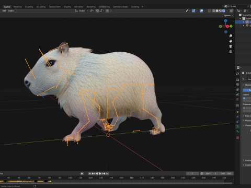Select solid viewport shading
Screen dimensions: 251x188
pos(217,11)
